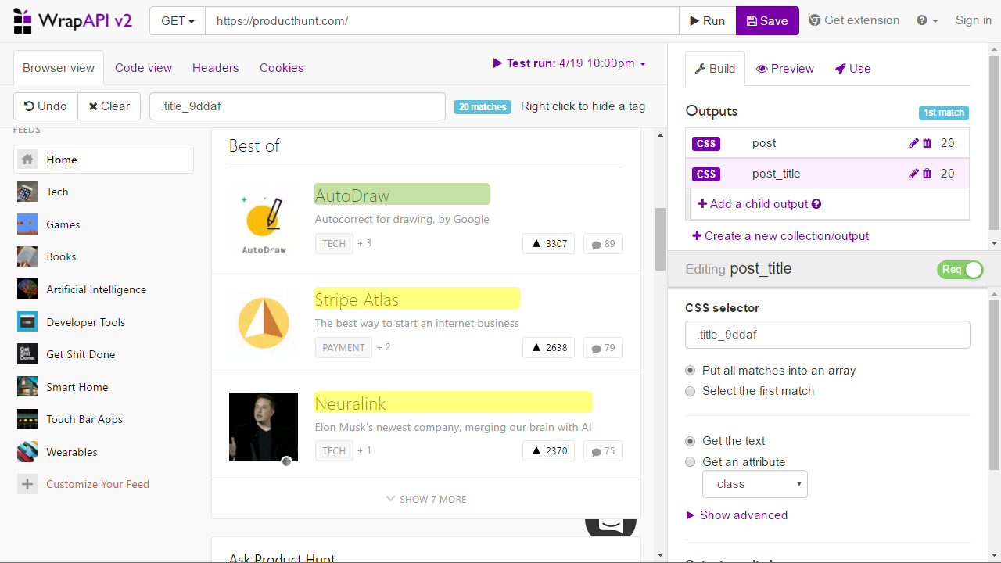Open the GET method dropdown

[x=178, y=21]
